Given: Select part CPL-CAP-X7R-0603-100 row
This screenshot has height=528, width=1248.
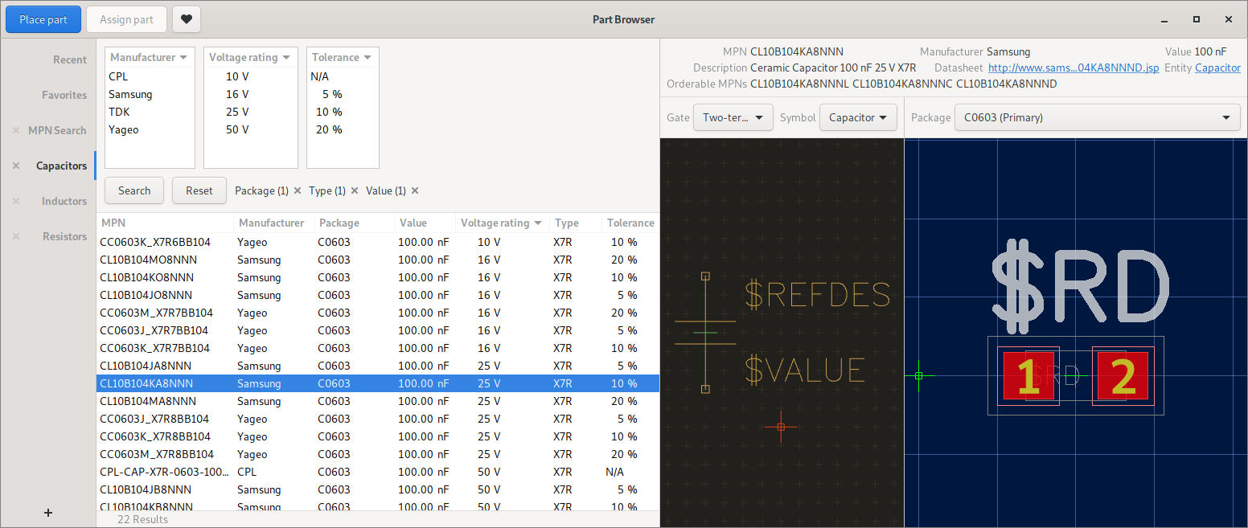Looking at the screenshot, I should 378,472.
